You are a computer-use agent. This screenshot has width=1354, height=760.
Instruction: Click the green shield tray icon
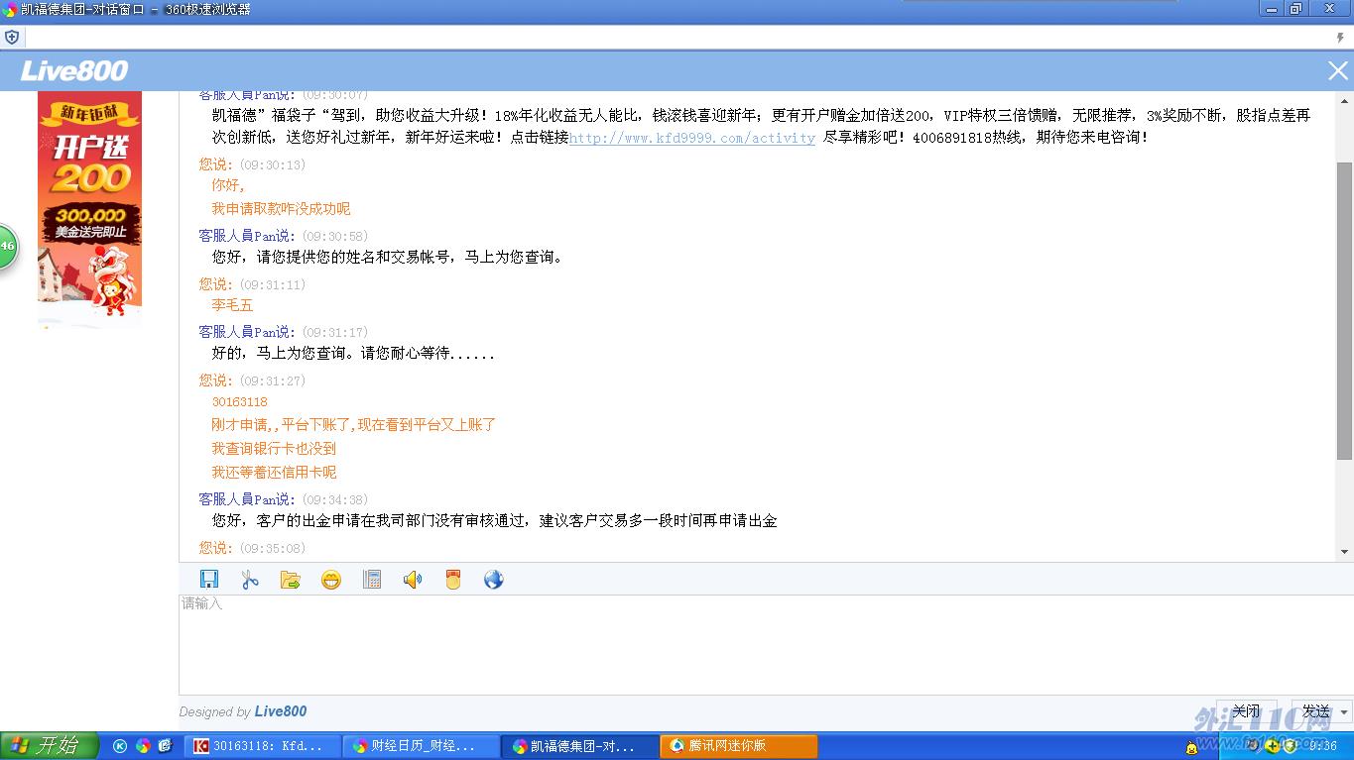[1291, 746]
